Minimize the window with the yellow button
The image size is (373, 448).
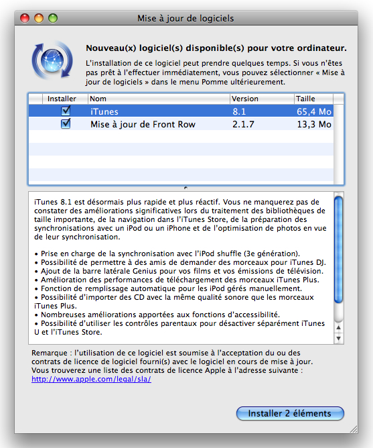[39, 18]
